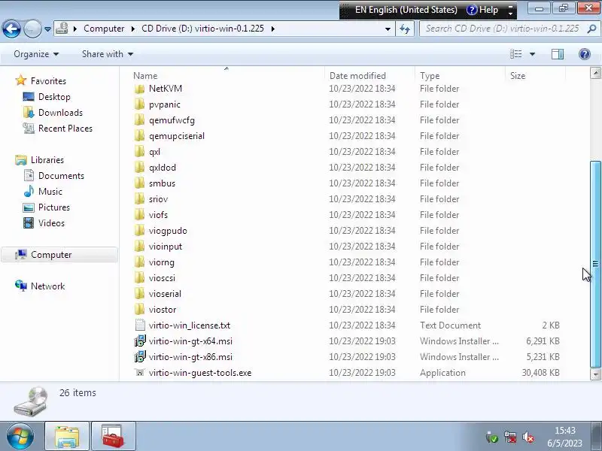This screenshot has height=451, width=602.
Task: Select virtio-win-gt-x86.msi installer icon
Action: point(140,356)
